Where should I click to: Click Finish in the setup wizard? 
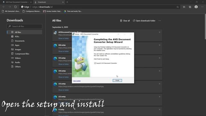pos(117,80)
